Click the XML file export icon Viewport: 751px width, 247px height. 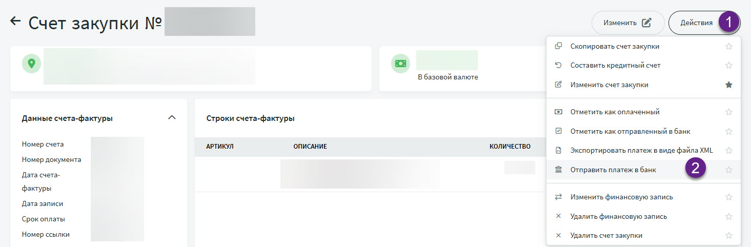559,150
